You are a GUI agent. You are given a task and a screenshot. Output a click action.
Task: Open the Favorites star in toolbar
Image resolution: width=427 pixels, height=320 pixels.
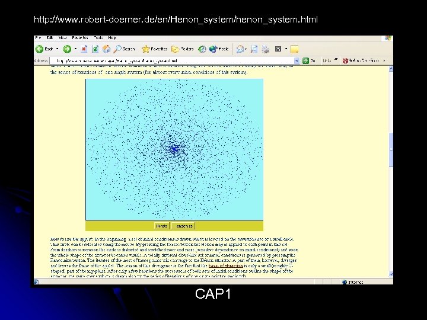point(154,49)
